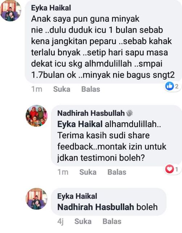The image size is (182, 233).
Task: Like Nadhirah Hasbullah's reply with Suka
Action: click(x=88, y=172)
